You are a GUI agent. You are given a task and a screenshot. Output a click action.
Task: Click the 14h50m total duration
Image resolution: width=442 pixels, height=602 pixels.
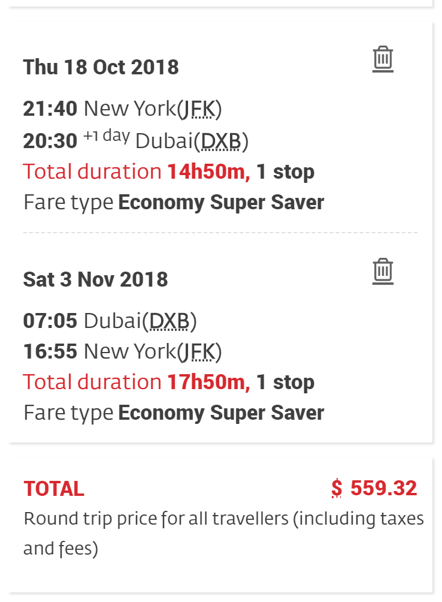pyautogui.click(x=208, y=172)
